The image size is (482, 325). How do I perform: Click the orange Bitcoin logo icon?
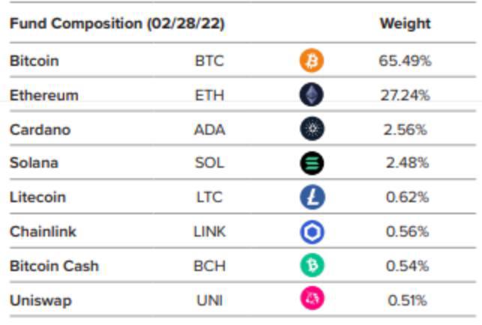(312, 60)
